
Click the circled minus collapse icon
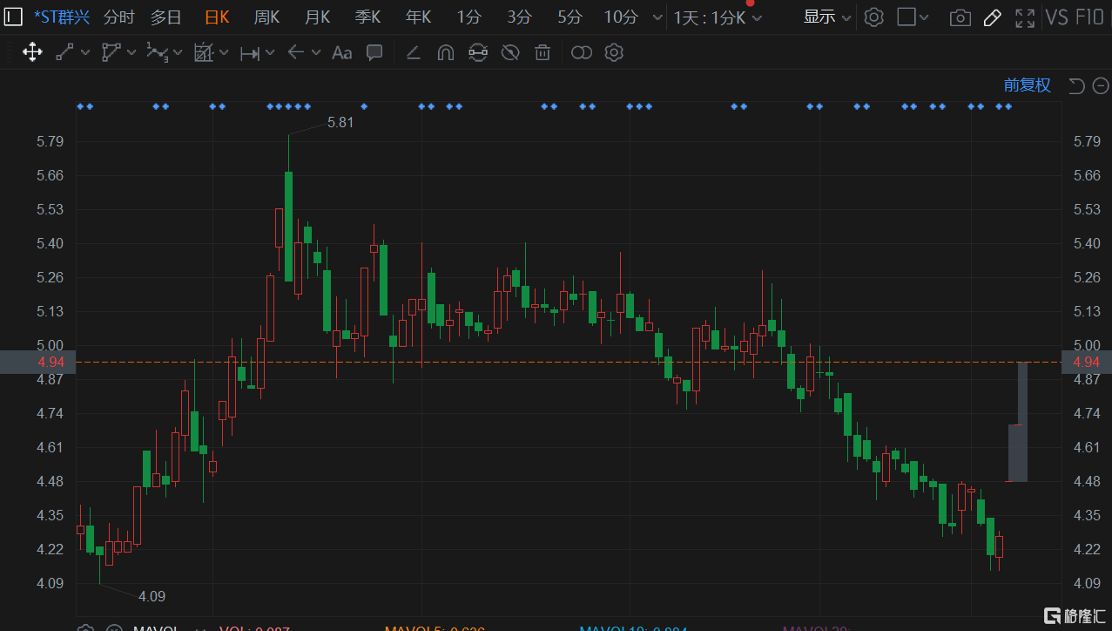pos(1101,85)
